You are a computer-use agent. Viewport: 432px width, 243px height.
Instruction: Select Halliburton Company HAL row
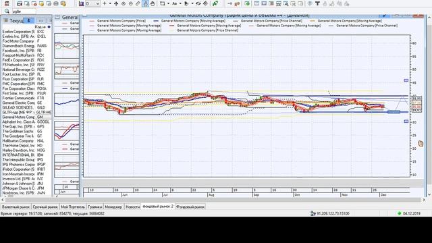click(26, 141)
